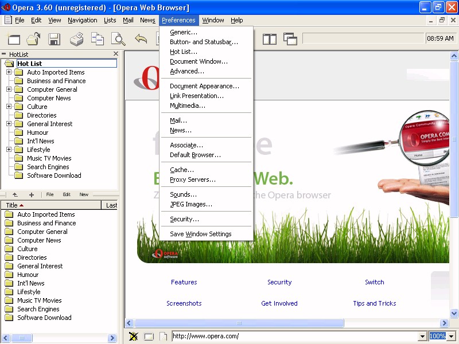Open the Security link on the page

(279, 282)
